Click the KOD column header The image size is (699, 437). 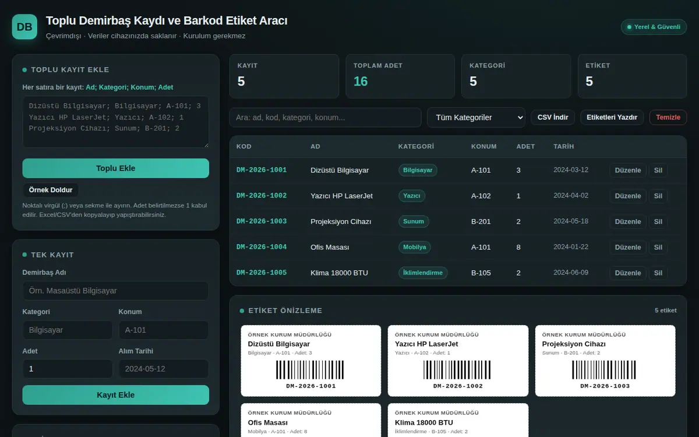pyautogui.click(x=244, y=147)
